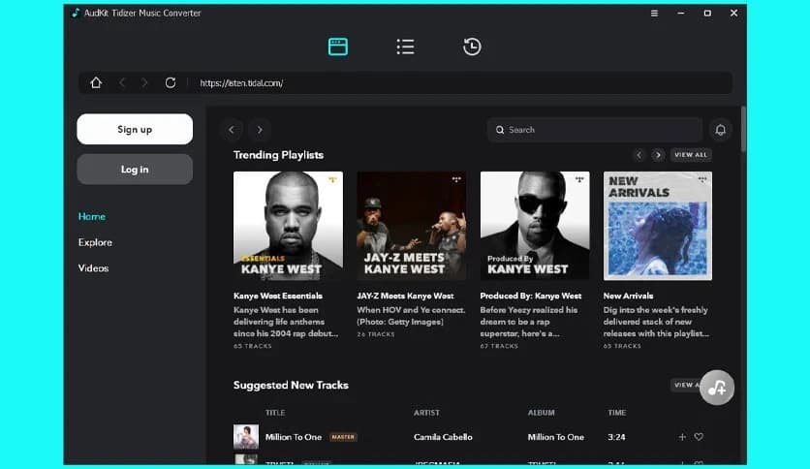Reload the page with refresh icon
Screen dimensions: 810x469
click(171, 82)
